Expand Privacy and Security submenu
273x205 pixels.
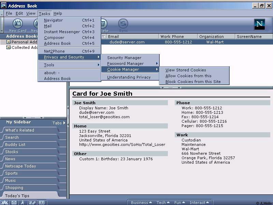[69, 57]
